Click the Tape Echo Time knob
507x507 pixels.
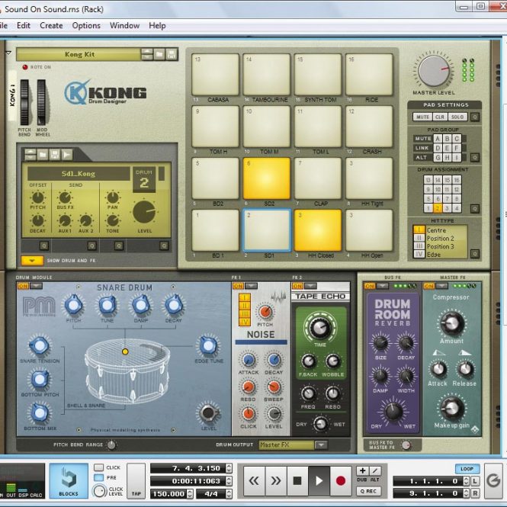coord(319,328)
